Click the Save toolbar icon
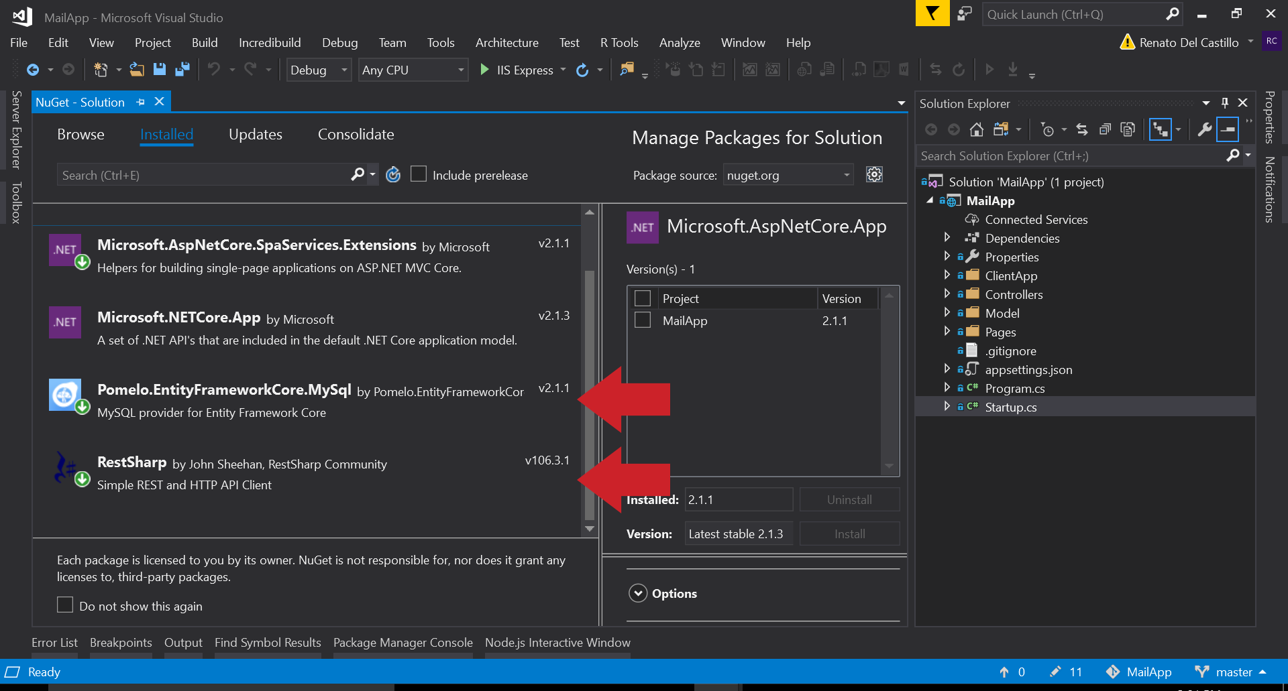Screen dimensions: 1288x691 pyautogui.click(x=160, y=70)
